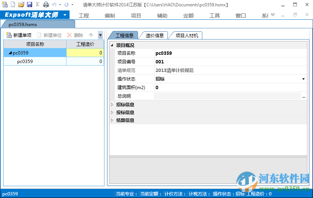Click the blank new document icon
313x198 pixels.
(x=13, y=4)
